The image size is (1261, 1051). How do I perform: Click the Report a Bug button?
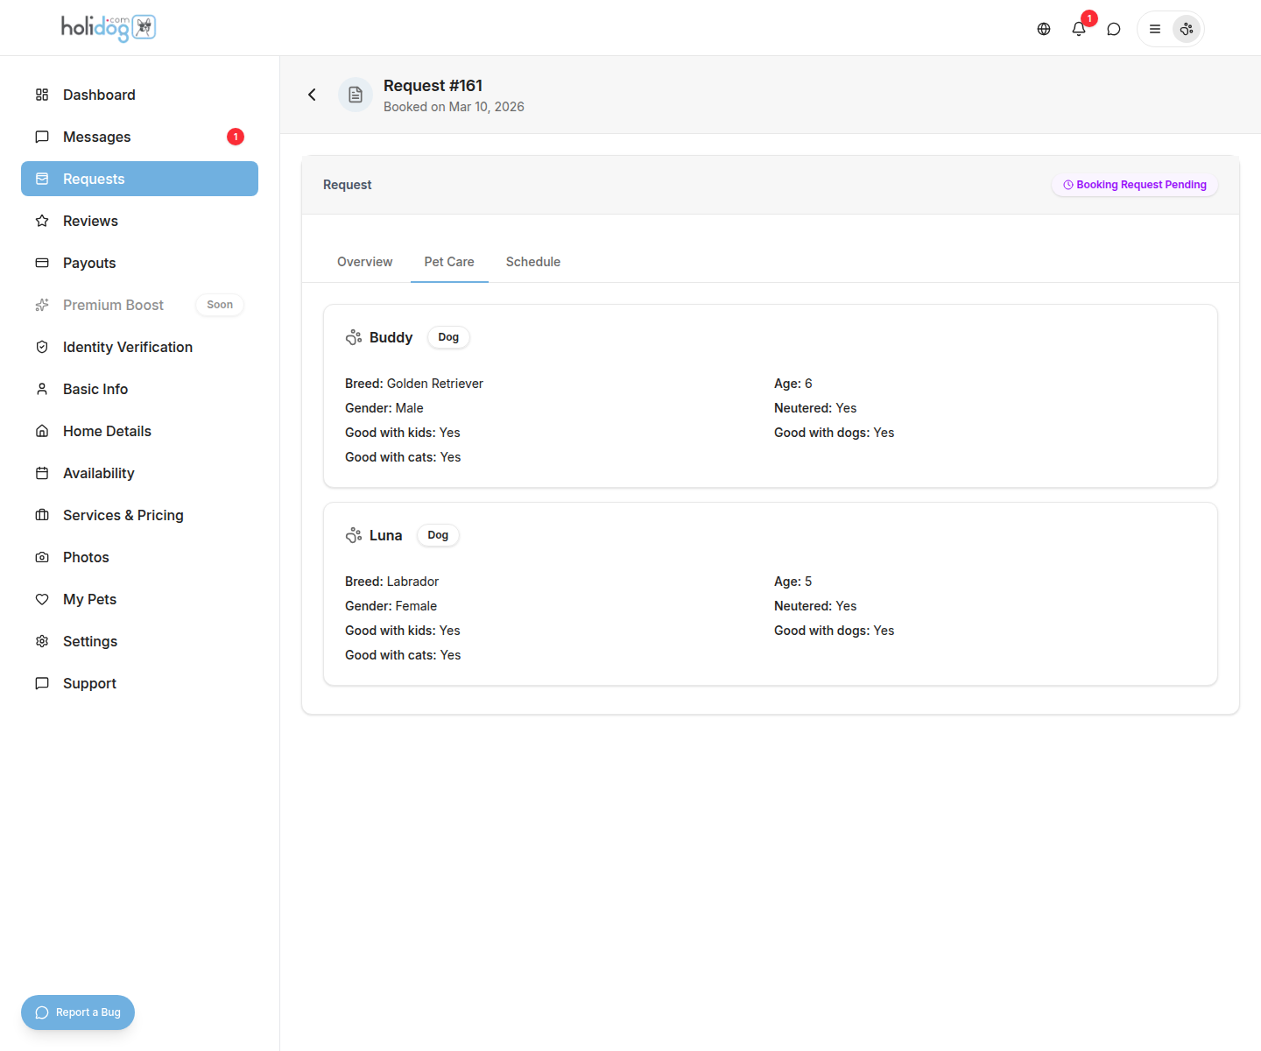coord(78,1012)
